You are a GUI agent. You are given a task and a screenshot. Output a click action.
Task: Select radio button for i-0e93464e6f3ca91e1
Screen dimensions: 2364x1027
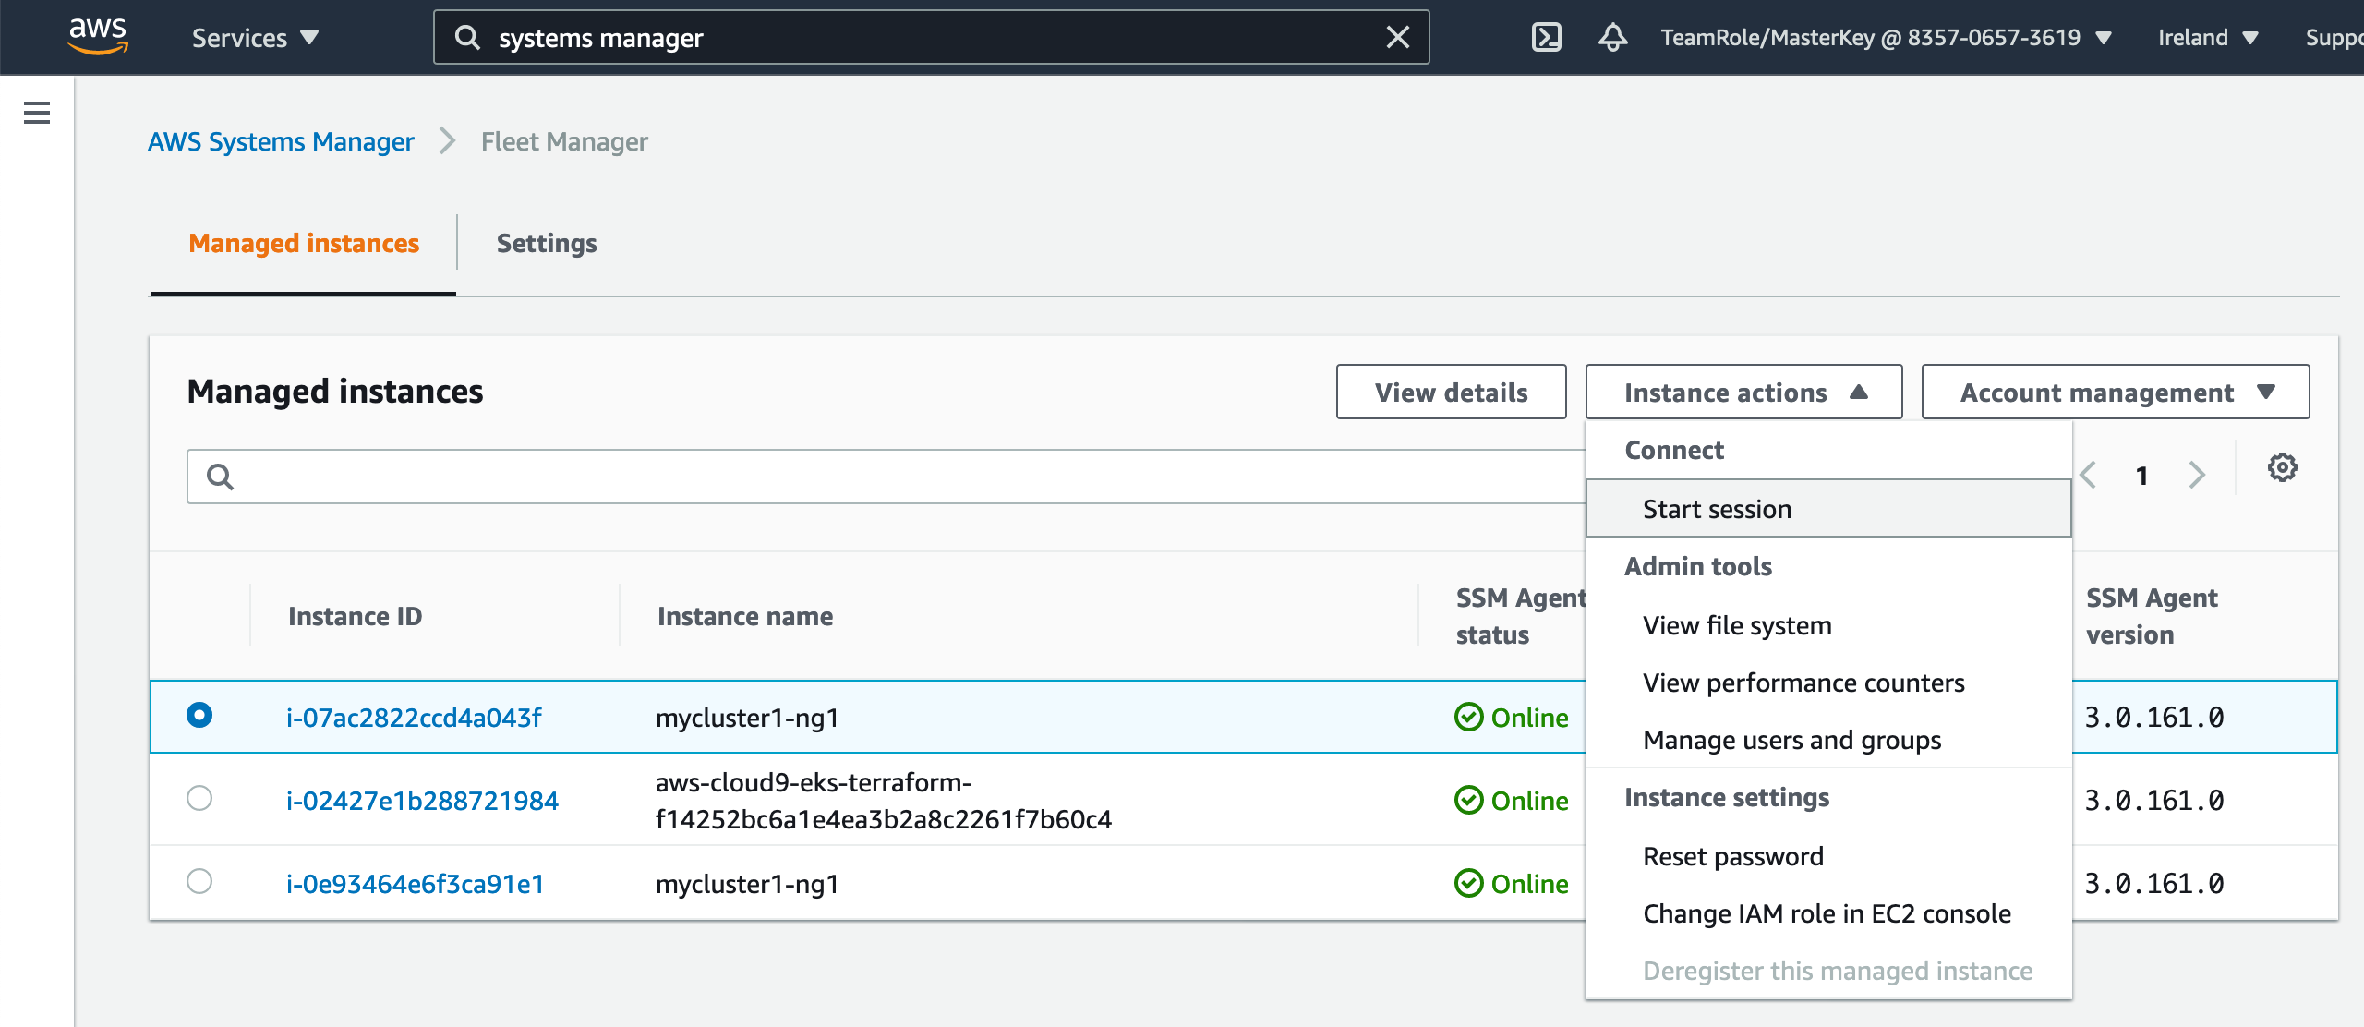pos(199,881)
